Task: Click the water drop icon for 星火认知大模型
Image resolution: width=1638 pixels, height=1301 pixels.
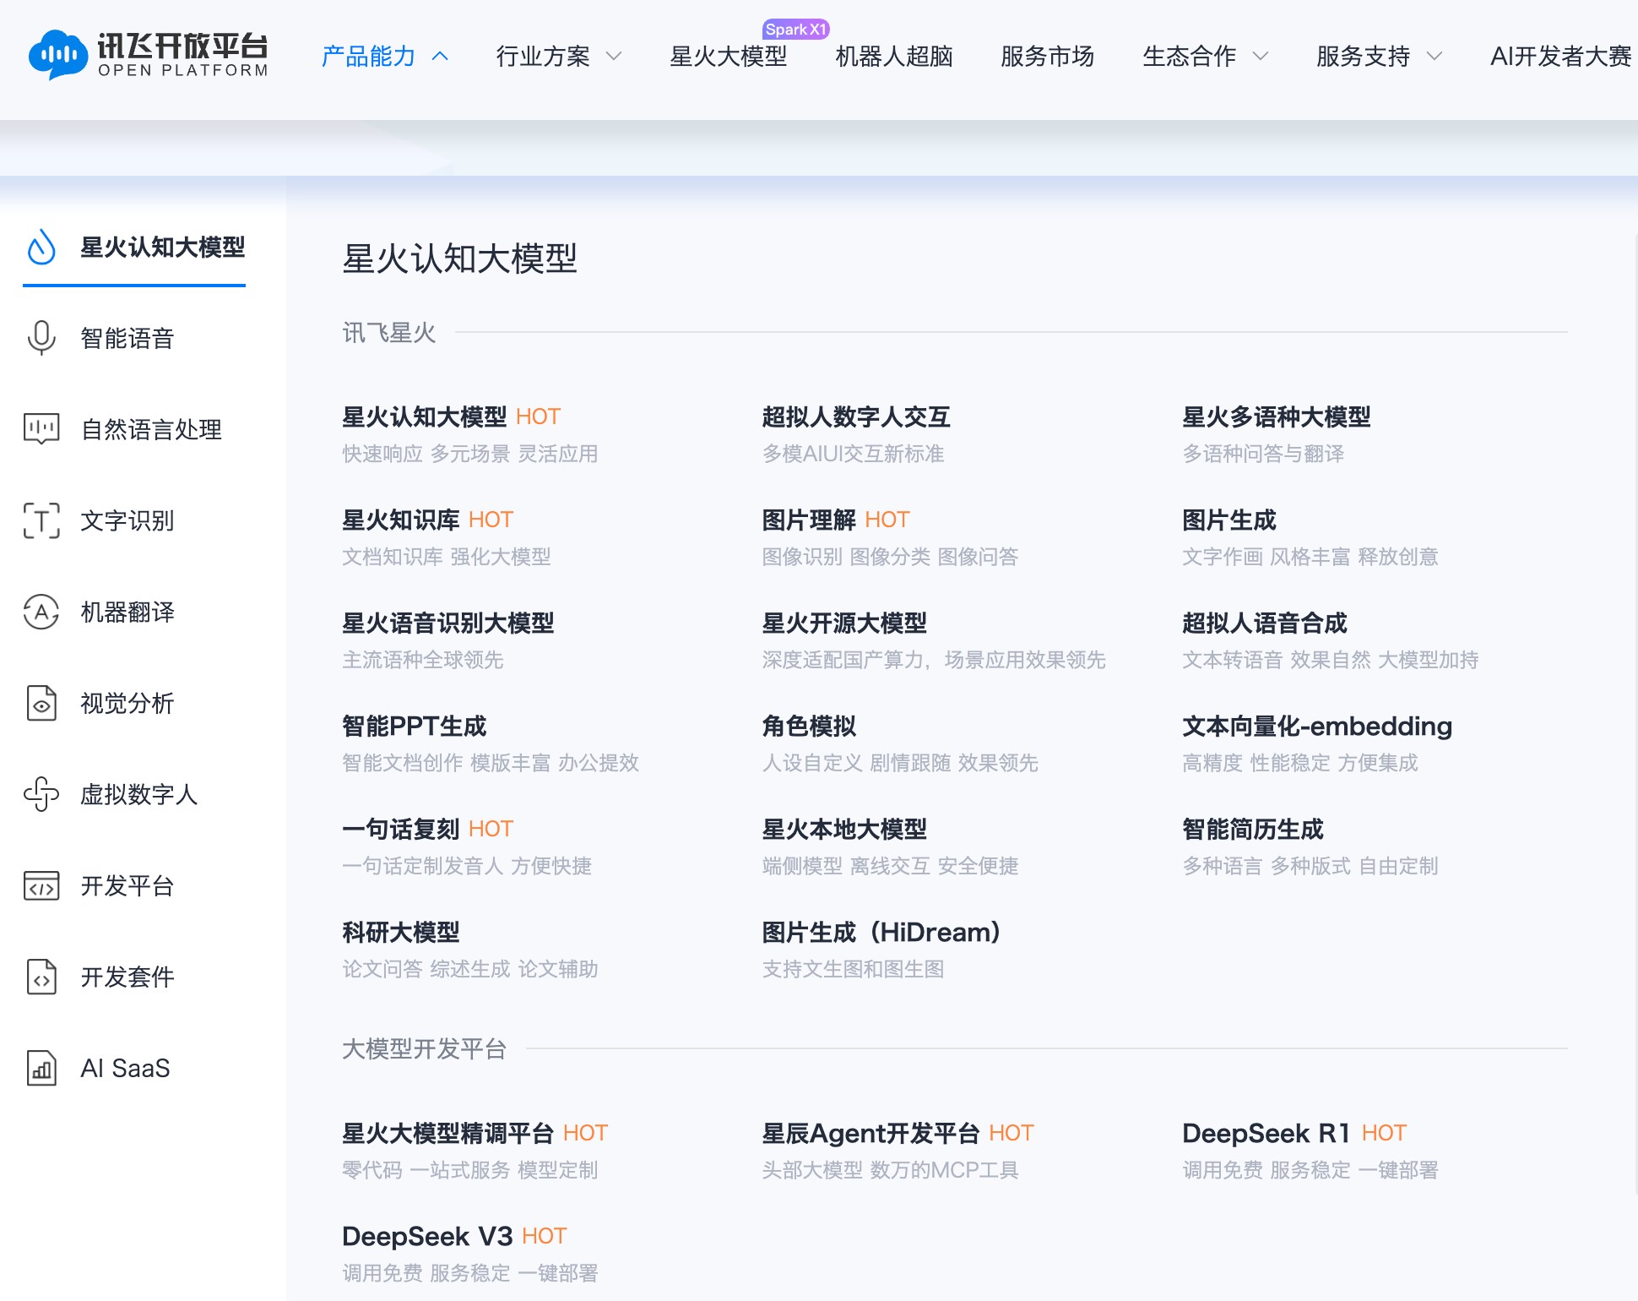Action: point(41,248)
